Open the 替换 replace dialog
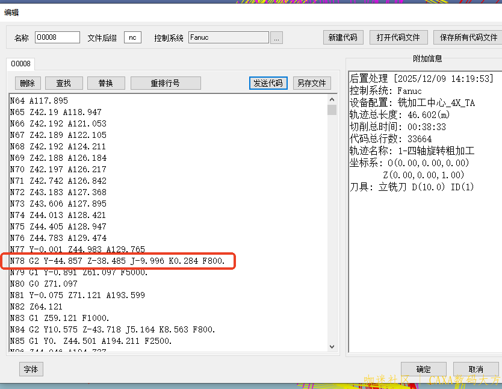Viewport: 502px width, 389px height. point(106,82)
